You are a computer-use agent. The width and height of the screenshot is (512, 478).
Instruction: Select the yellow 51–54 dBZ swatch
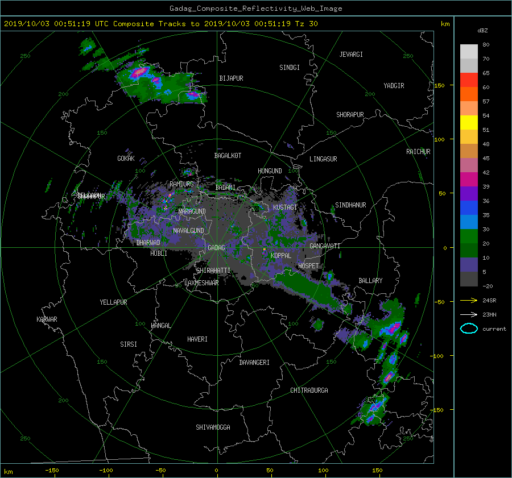(x=469, y=123)
